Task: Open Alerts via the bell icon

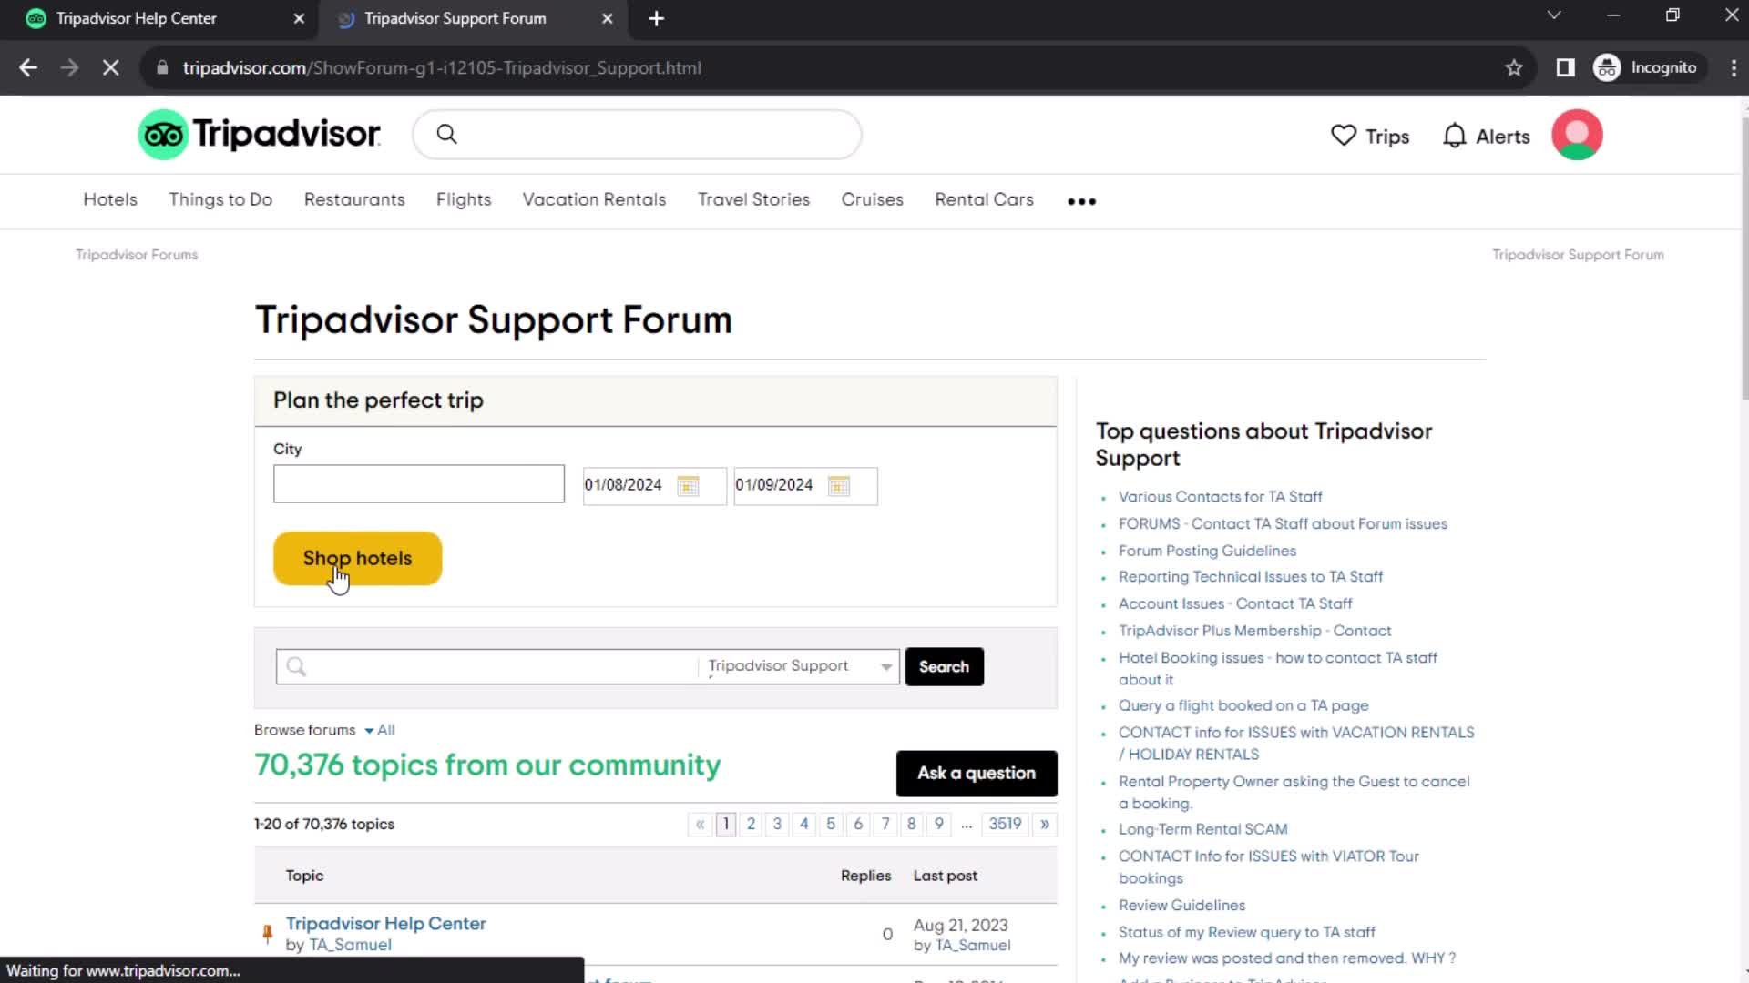Action: tap(1486, 137)
